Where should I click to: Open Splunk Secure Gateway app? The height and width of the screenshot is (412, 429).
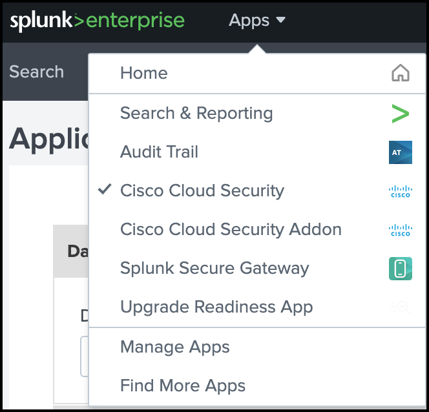pos(257,268)
